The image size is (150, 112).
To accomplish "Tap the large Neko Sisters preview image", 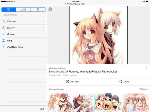I will click(98, 35).
